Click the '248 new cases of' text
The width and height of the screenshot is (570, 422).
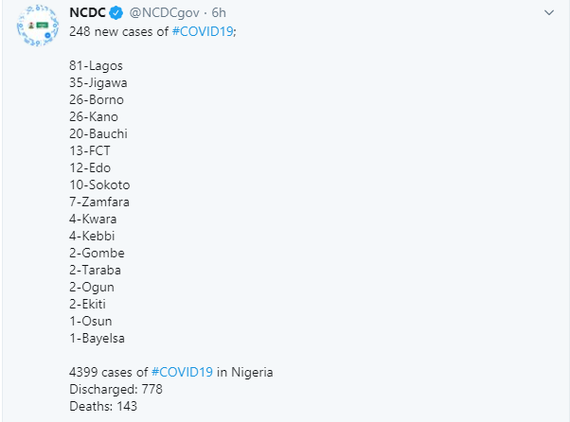119,31
